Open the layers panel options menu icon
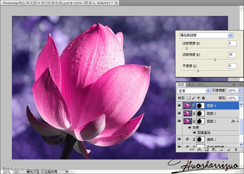Screen dimensions: 244x174 pyautogui.click(x=241, y=85)
